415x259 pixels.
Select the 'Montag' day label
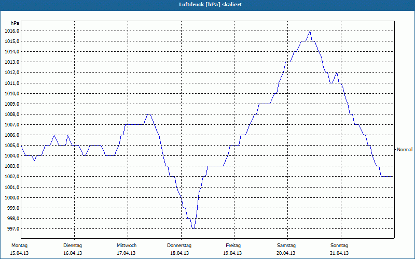click(x=19, y=246)
